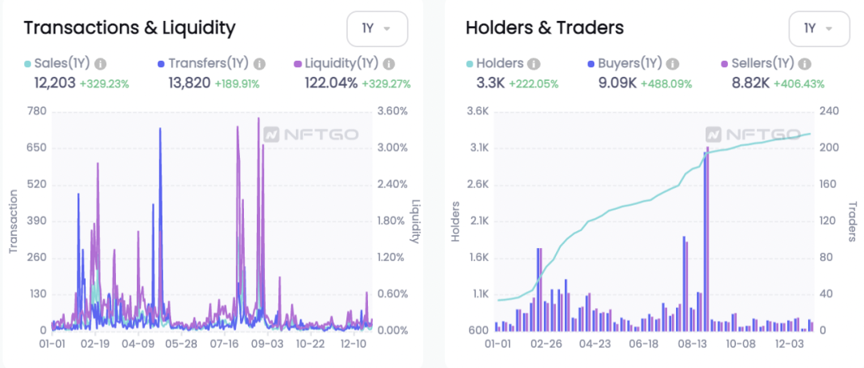Viewport: 864px width, 368px height.
Task: Click the NFTGO watermark logo on transactions chart
Action: (310, 134)
